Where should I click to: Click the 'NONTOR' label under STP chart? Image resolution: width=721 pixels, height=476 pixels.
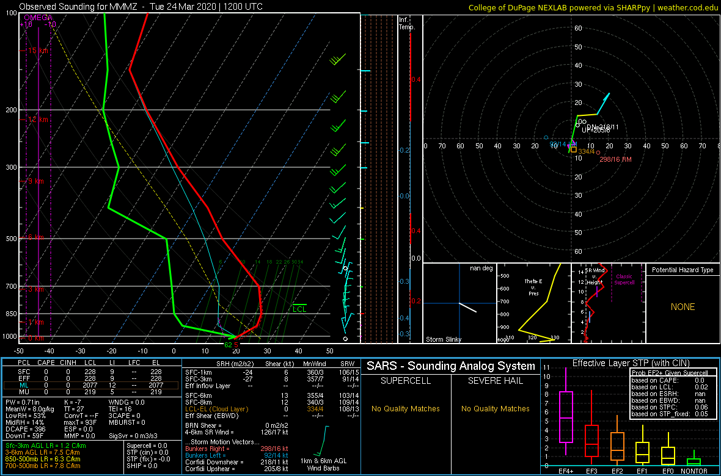[694, 471]
